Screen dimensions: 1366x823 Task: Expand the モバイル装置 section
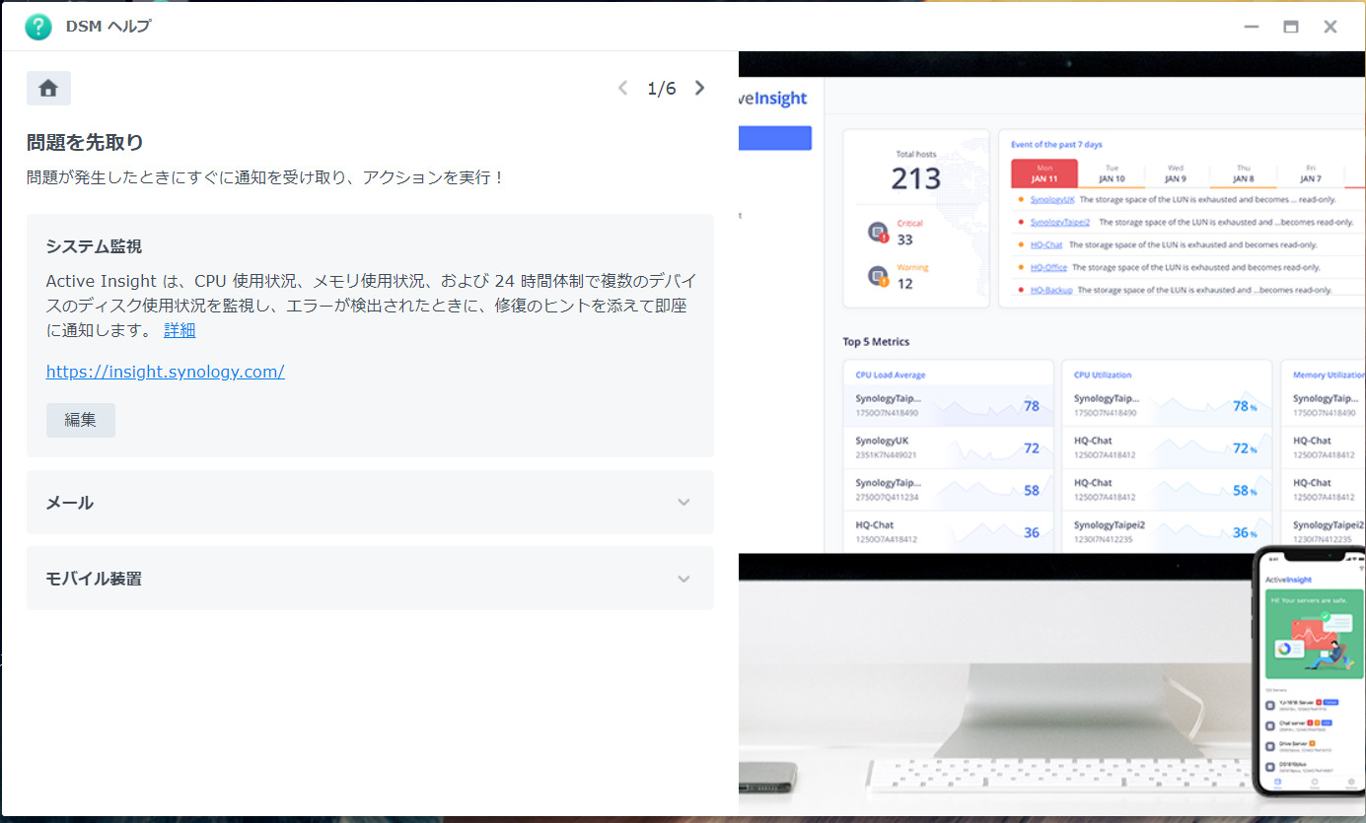tap(370, 579)
